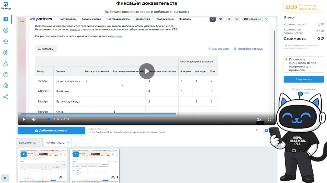The width and height of the screenshot is (327, 183).
Task: Click the Коледино column header
Action: click(185, 71)
